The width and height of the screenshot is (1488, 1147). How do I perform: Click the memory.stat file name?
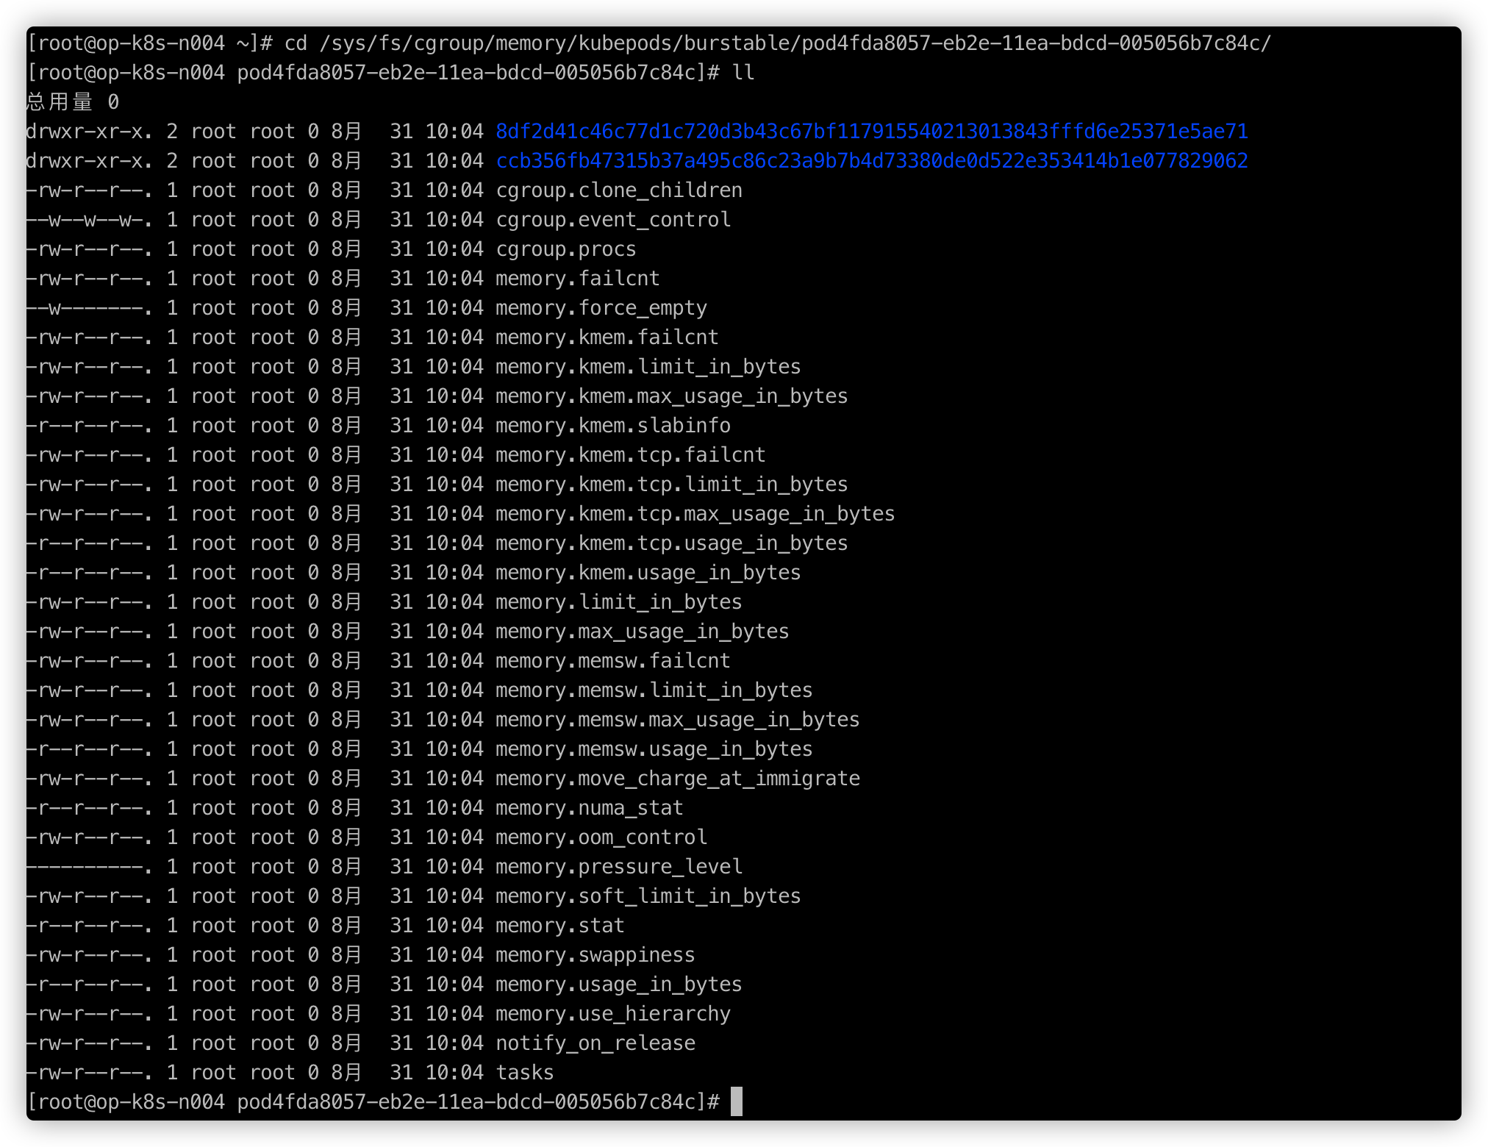[559, 926]
